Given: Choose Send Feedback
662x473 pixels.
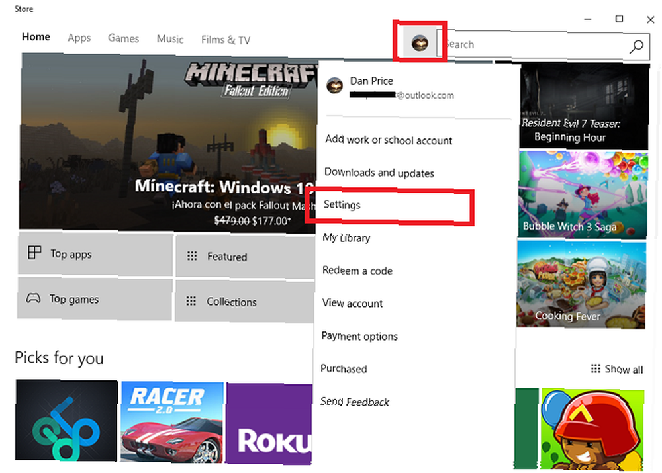Looking at the screenshot, I should pos(355,402).
